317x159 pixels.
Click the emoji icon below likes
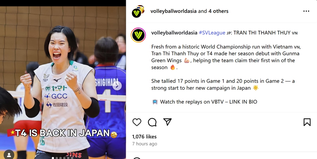pyautogui.click(x=137, y=158)
